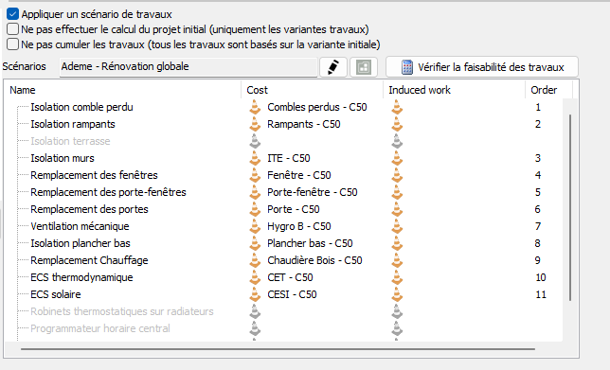Click cost cone icon for Isolation rampants
This screenshot has width=610, height=370.
click(x=255, y=124)
